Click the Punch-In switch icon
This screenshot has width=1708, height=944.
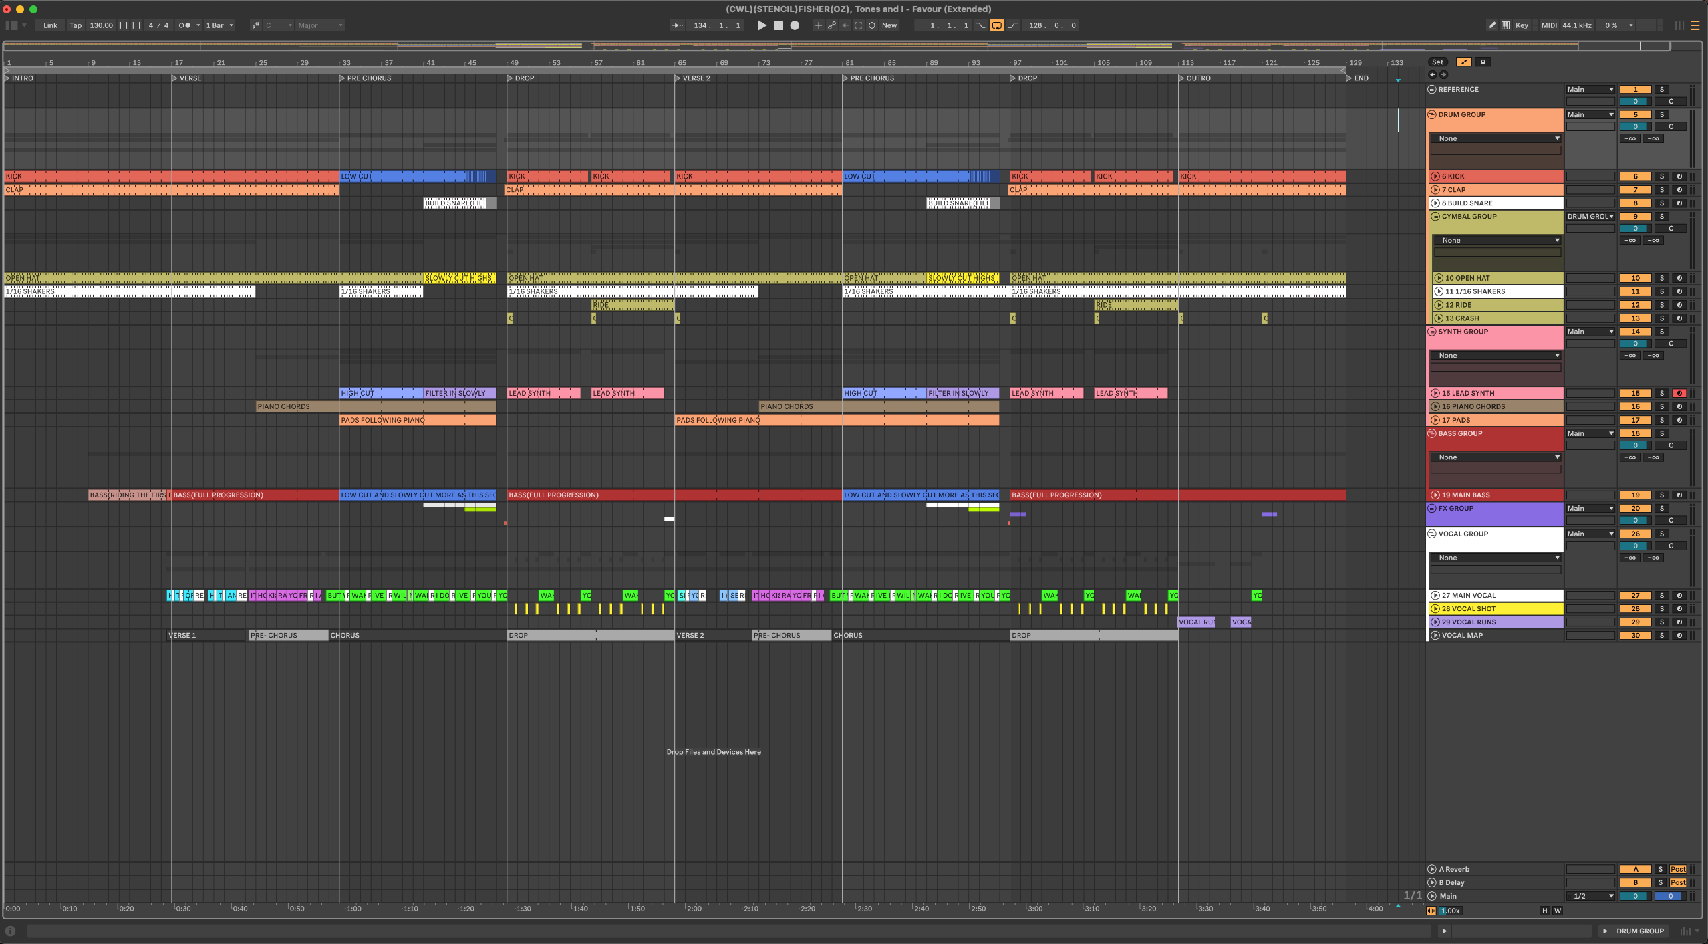[980, 25]
